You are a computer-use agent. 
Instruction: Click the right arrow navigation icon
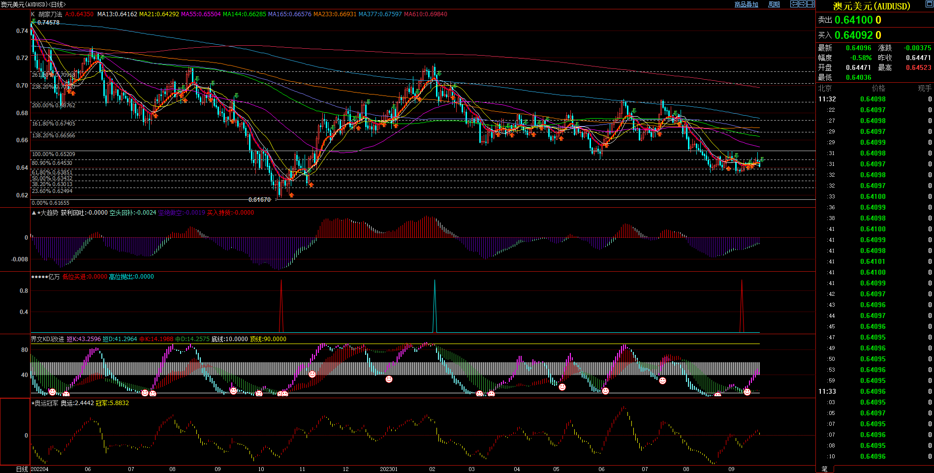[x=803, y=4]
